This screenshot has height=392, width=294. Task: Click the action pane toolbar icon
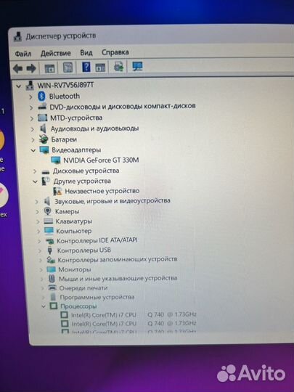[x=100, y=68]
